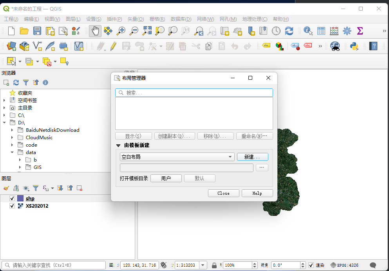Collapse the 由模板新建 section
This screenshot has width=389, height=271.
click(x=118, y=145)
